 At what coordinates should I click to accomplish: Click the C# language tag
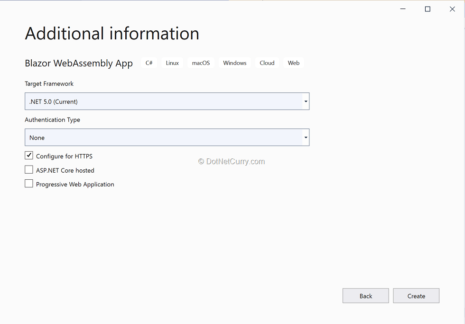click(149, 63)
